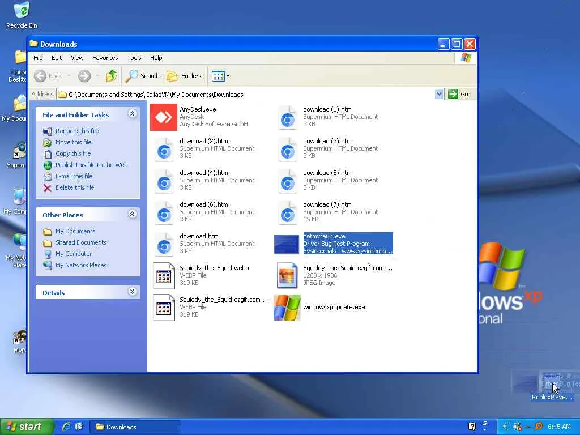Viewport: 580px width, 435px height.
Task: Open the AnyDesk.exe red icon
Action: (x=164, y=117)
